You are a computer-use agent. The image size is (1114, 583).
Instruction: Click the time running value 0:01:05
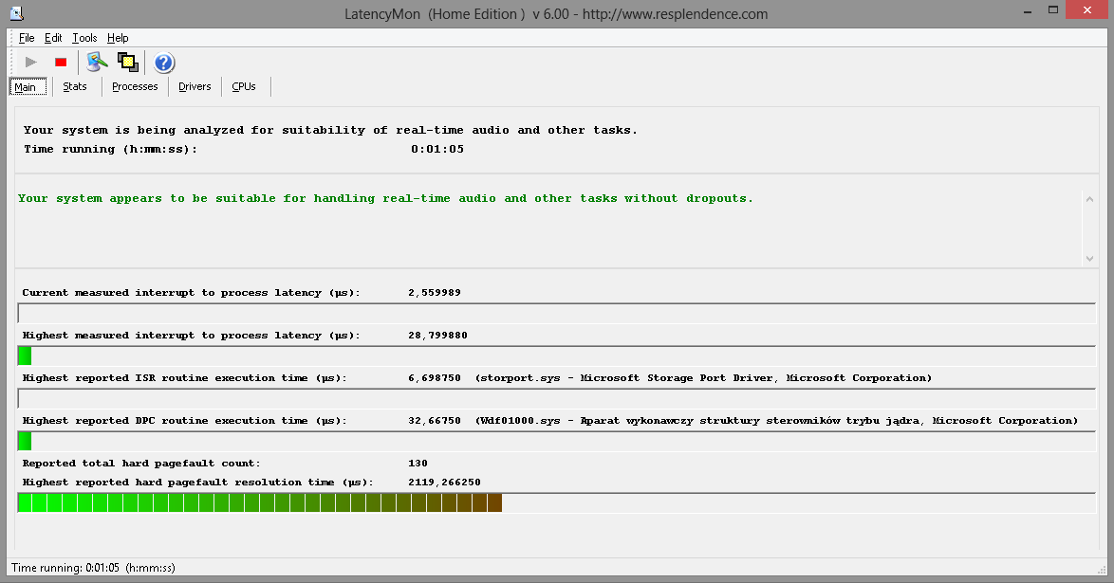436,149
